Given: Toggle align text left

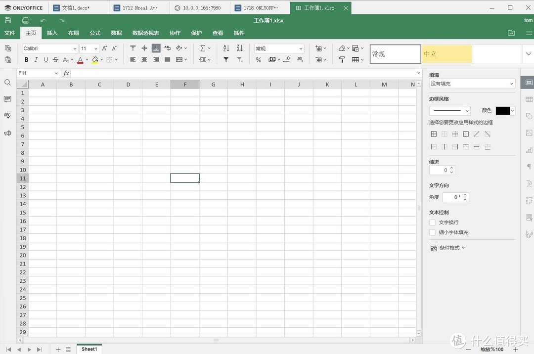Looking at the screenshot, I should pos(133,59).
